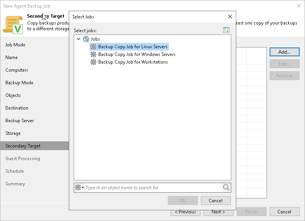Select the Secondary Target wizard step

[35, 146]
